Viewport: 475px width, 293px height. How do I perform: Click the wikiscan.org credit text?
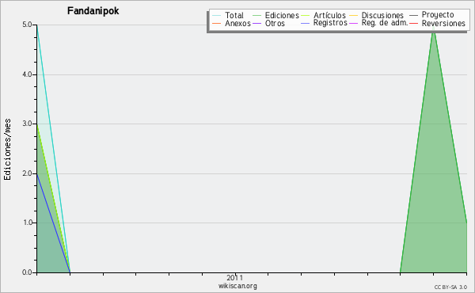[237, 286]
